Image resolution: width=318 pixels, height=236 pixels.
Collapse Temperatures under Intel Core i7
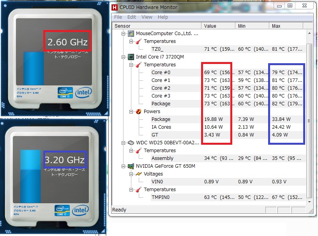tap(131, 65)
